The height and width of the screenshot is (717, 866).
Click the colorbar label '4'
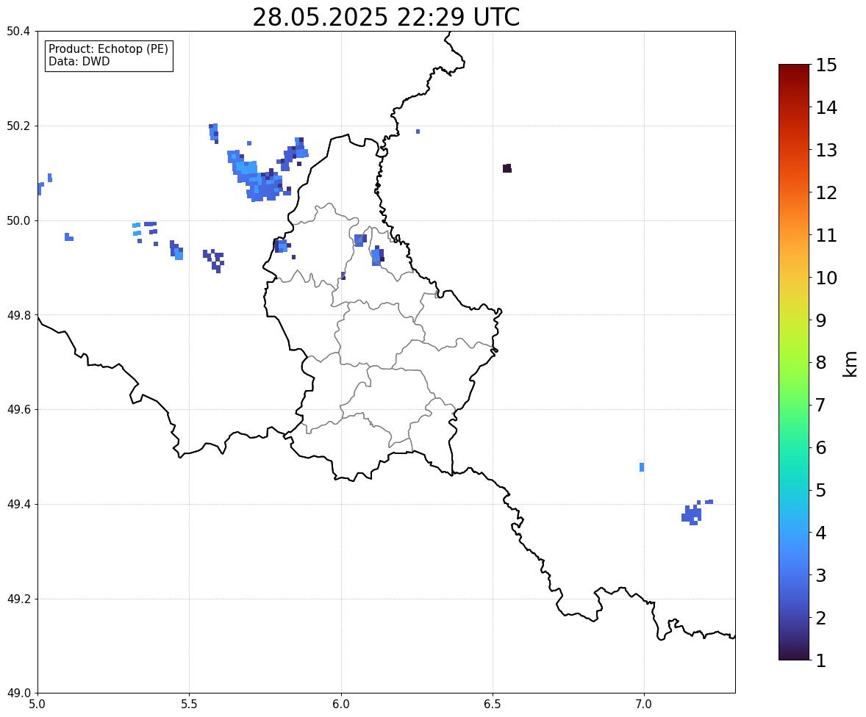point(821,533)
